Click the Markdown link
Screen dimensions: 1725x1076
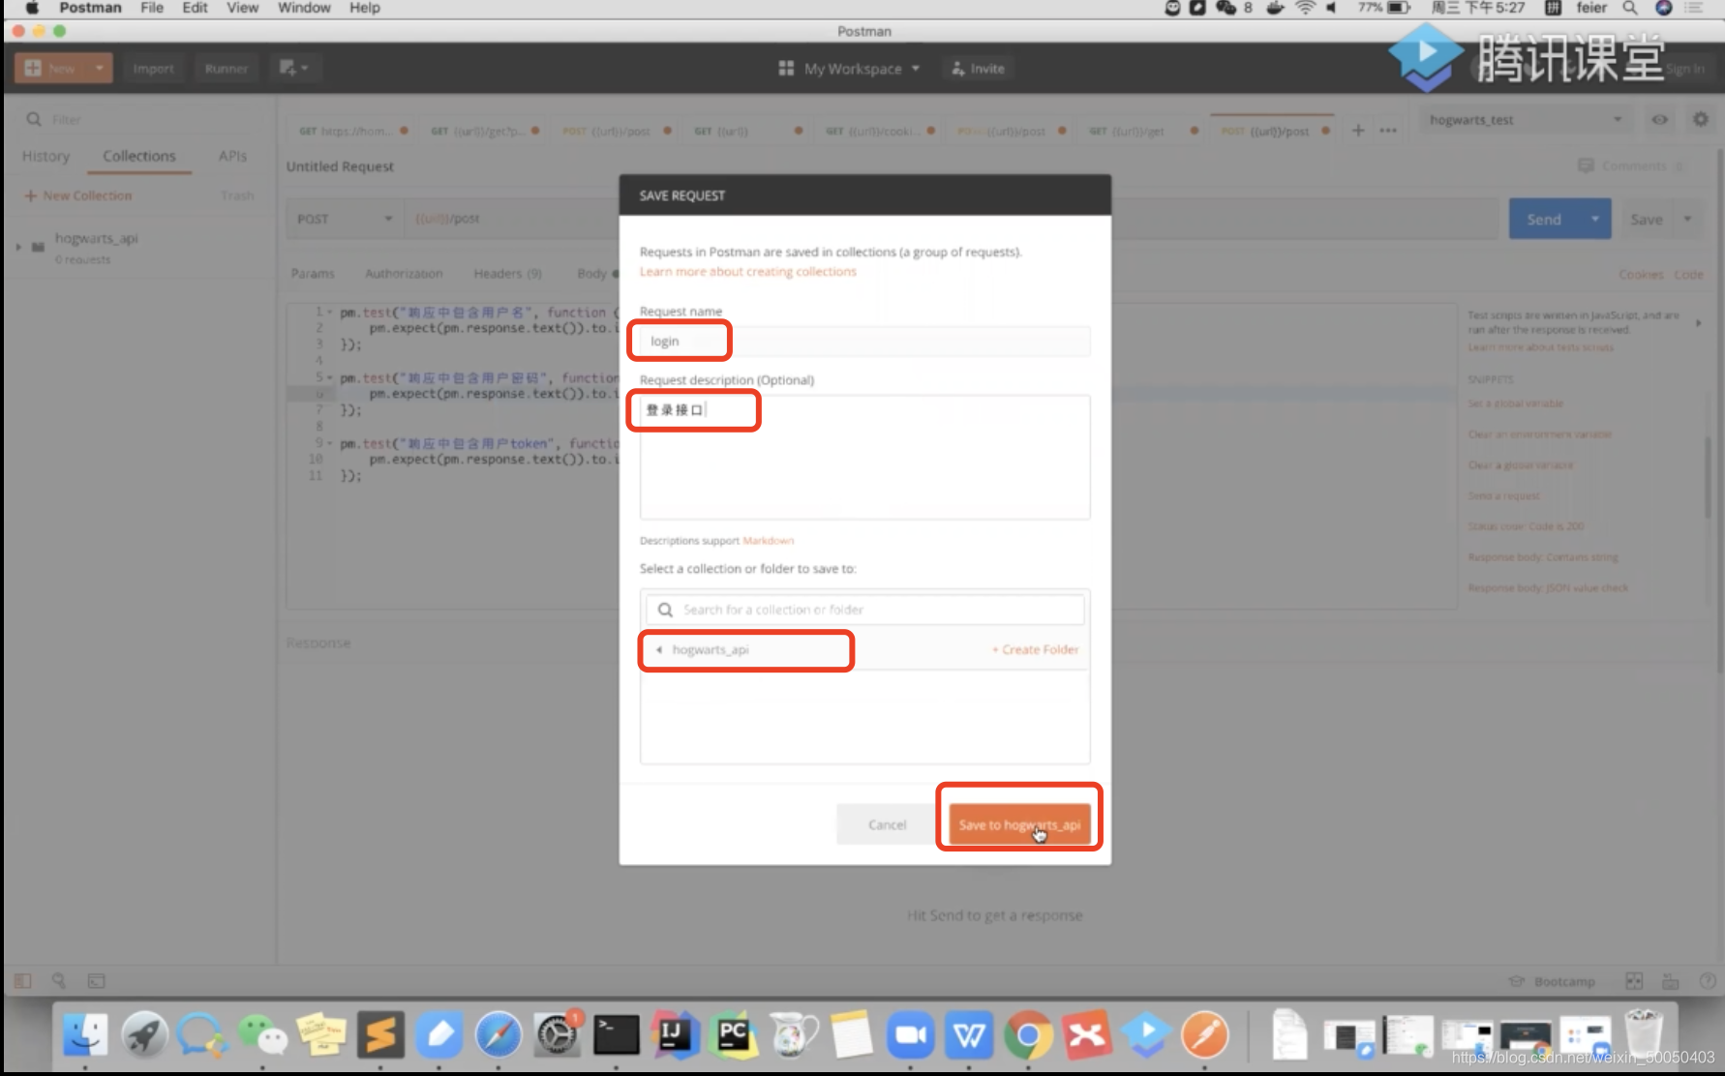point(768,541)
